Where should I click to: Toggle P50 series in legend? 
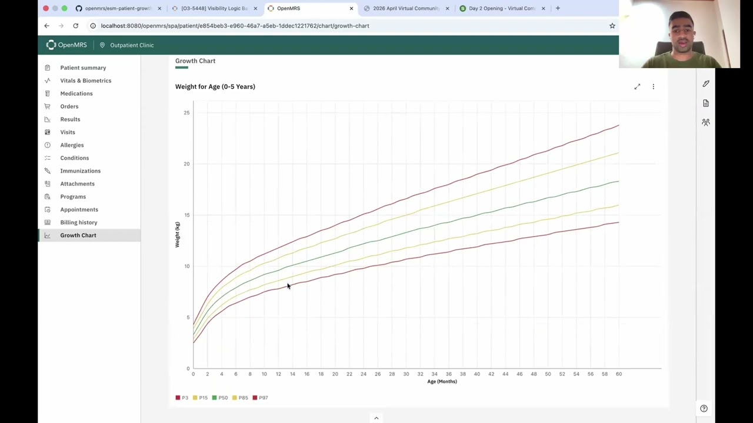coord(220,398)
